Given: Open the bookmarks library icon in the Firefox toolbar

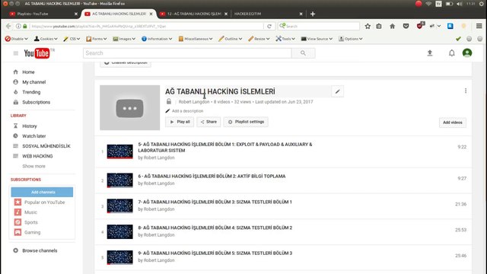Looking at the screenshot, I should (x=379, y=26).
